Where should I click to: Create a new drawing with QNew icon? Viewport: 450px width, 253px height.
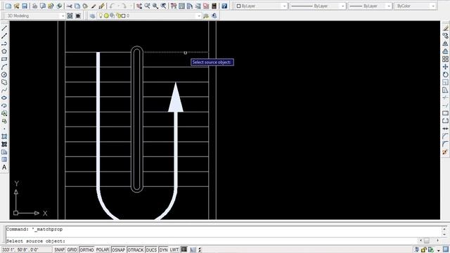[8, 6]
